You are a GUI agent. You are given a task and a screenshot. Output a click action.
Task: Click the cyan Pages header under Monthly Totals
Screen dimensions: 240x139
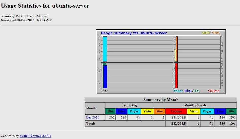207,111
